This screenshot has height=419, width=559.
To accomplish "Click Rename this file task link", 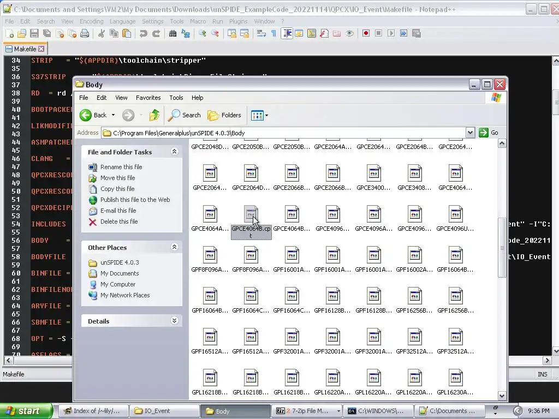I will pyautogui.click(x=121, y=167).
